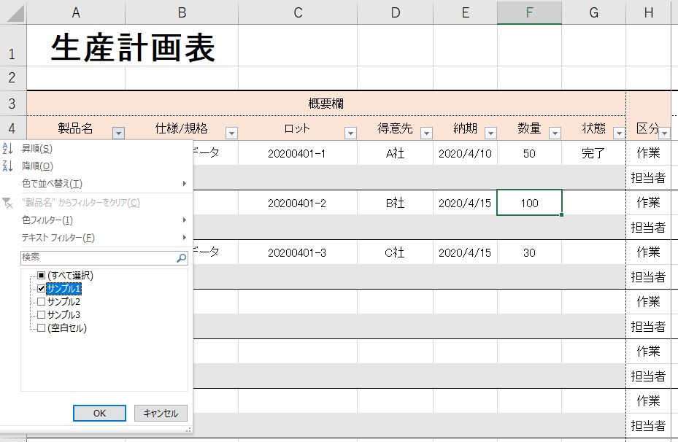This screenshot has height=442, width=678.
Task: Open the 仕様/規格 filter dropdown
Action: pyautogui.click(x=231, y=132)
